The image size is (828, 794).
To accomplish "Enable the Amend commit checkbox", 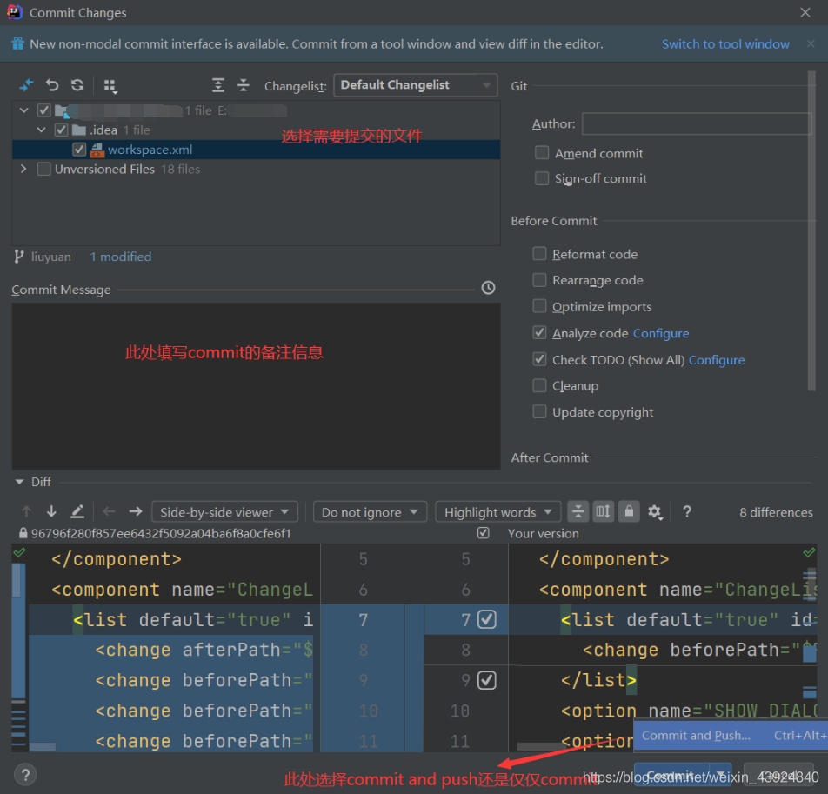I will (x=542, y=153).
